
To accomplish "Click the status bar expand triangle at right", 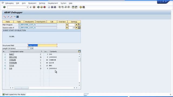I will (x=171, y=94).
